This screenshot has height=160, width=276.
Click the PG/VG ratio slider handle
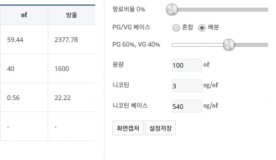229,45
